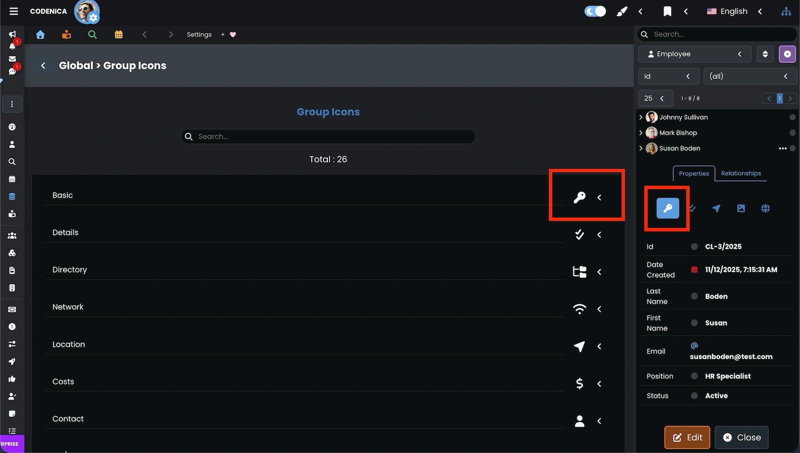The width and height of the screenshot is (800, 453).
Task: Click the double-checkmark icon for Details group
Action: (x=579, y=234)
